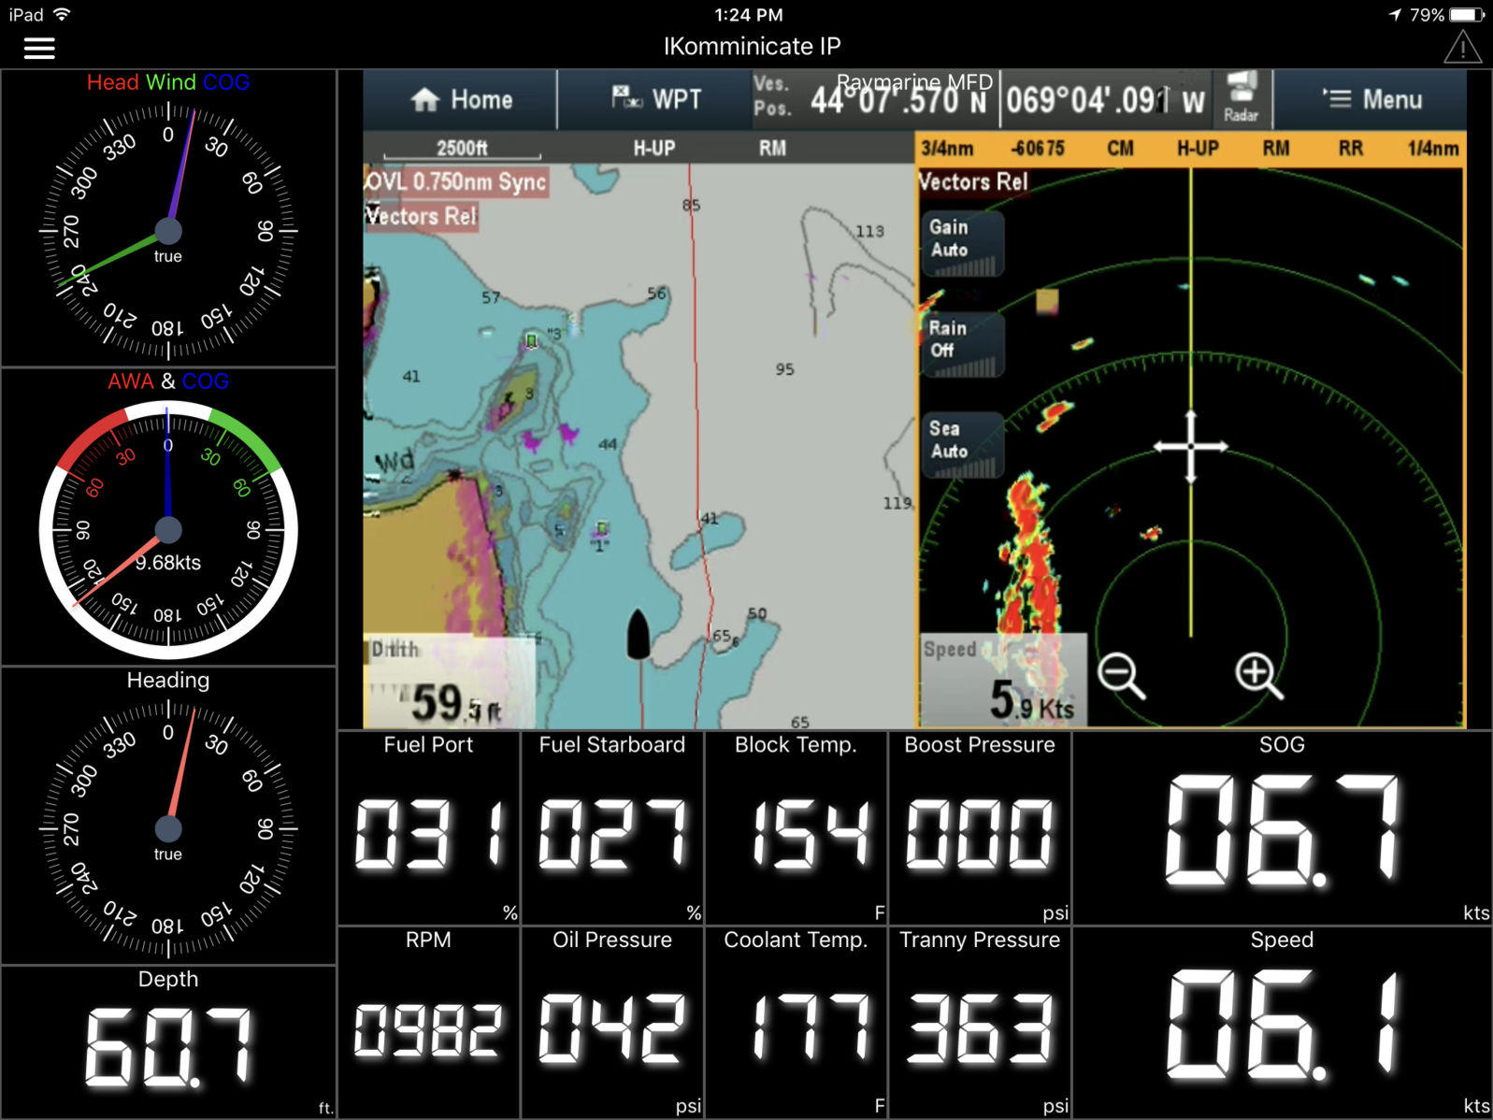The height and width of the screenshot is (1120, 1493).
Task: Open Home on the Raymarine MFD
Action: [x=461, y=100]
